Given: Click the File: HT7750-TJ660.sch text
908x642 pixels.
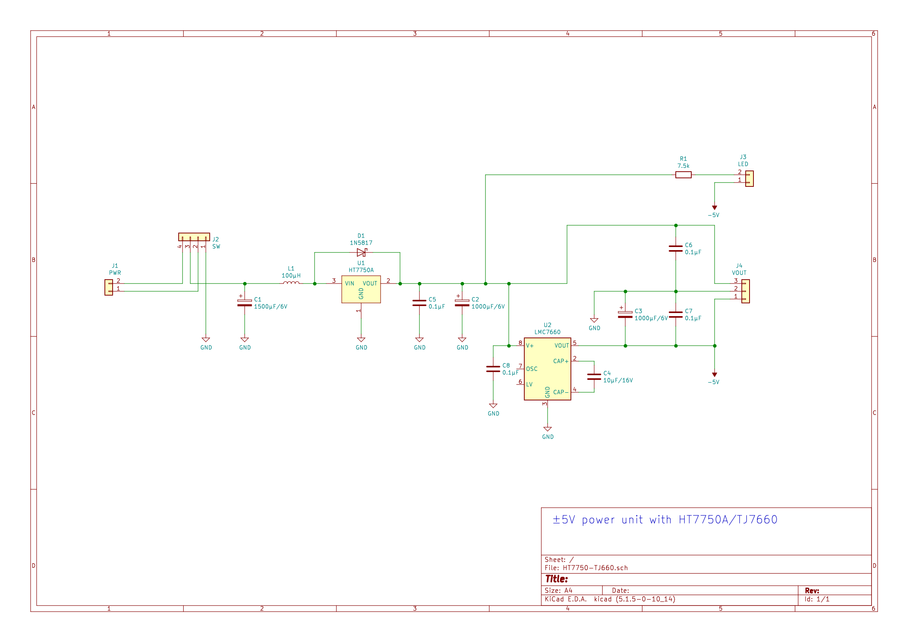Looking at the screenshot, I should pos(586,568).
